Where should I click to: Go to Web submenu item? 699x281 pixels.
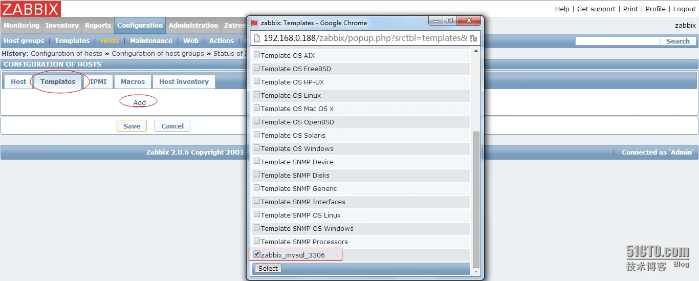[x=191, y=41]
